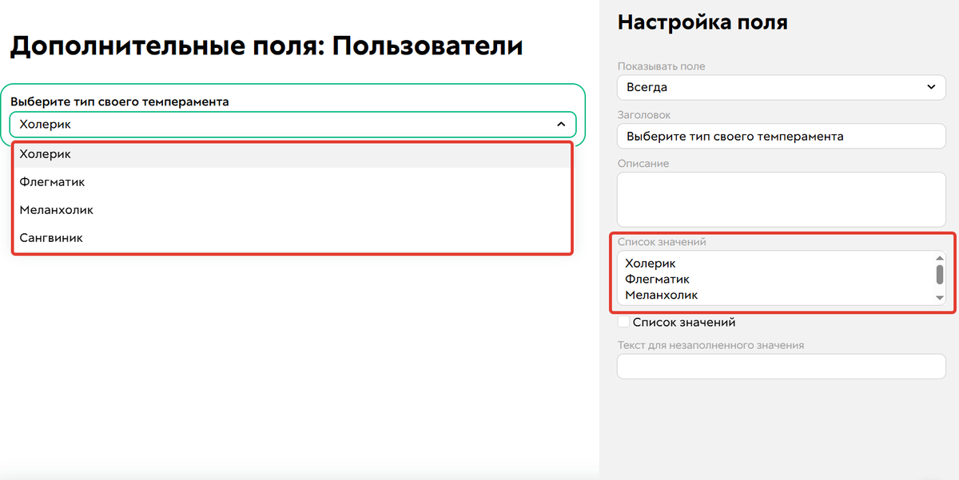The image size is (959, 480).
Task: Select 'Всегда' in the display field selector
Action: [x=782, y=87]
